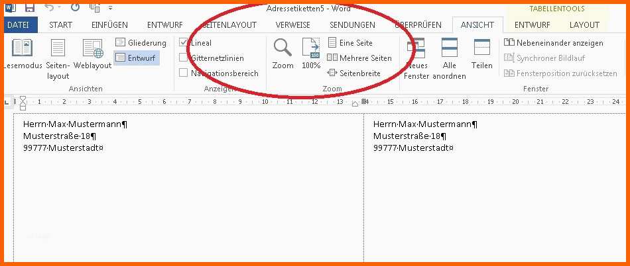Switch to the START tab
The height and width of the screenshot is (266, 630).
[60, 25]
